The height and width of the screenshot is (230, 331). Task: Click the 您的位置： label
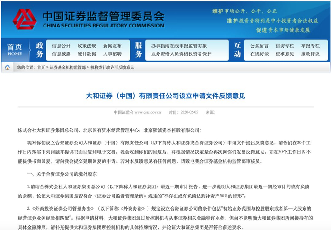pyautogui.click(x=26, y=67)
